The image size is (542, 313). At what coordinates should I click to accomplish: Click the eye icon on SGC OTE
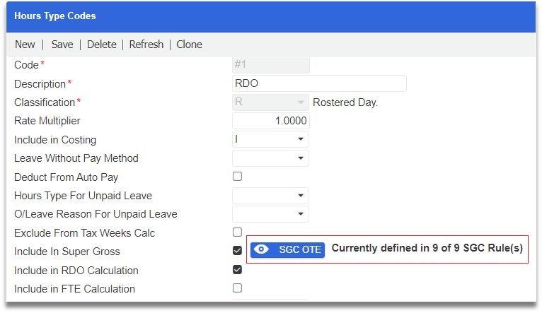(262, 249)
